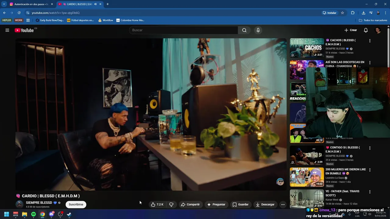View site information icon in the address bar
This screenshot has width=390, height=219.
pyautogui.click(x=28, y=13)
